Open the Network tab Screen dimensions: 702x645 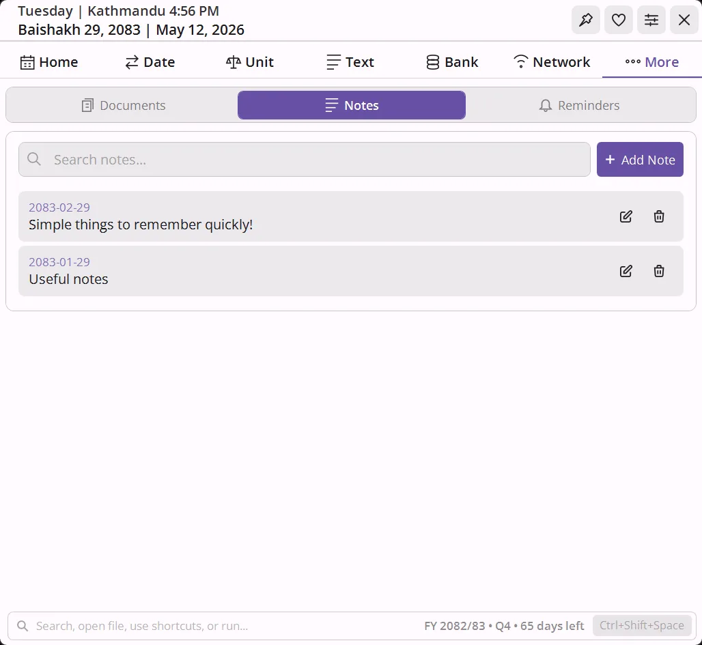pos(552,62)
